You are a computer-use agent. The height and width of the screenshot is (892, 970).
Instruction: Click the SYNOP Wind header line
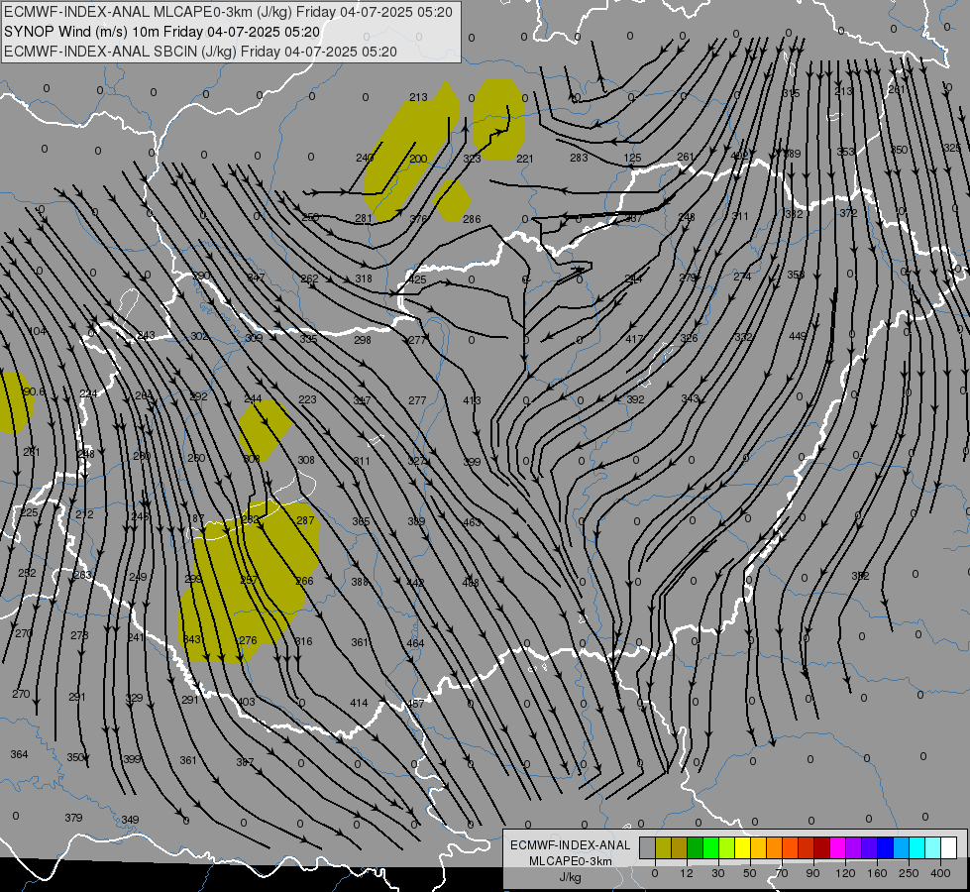[x=162, y=32]
